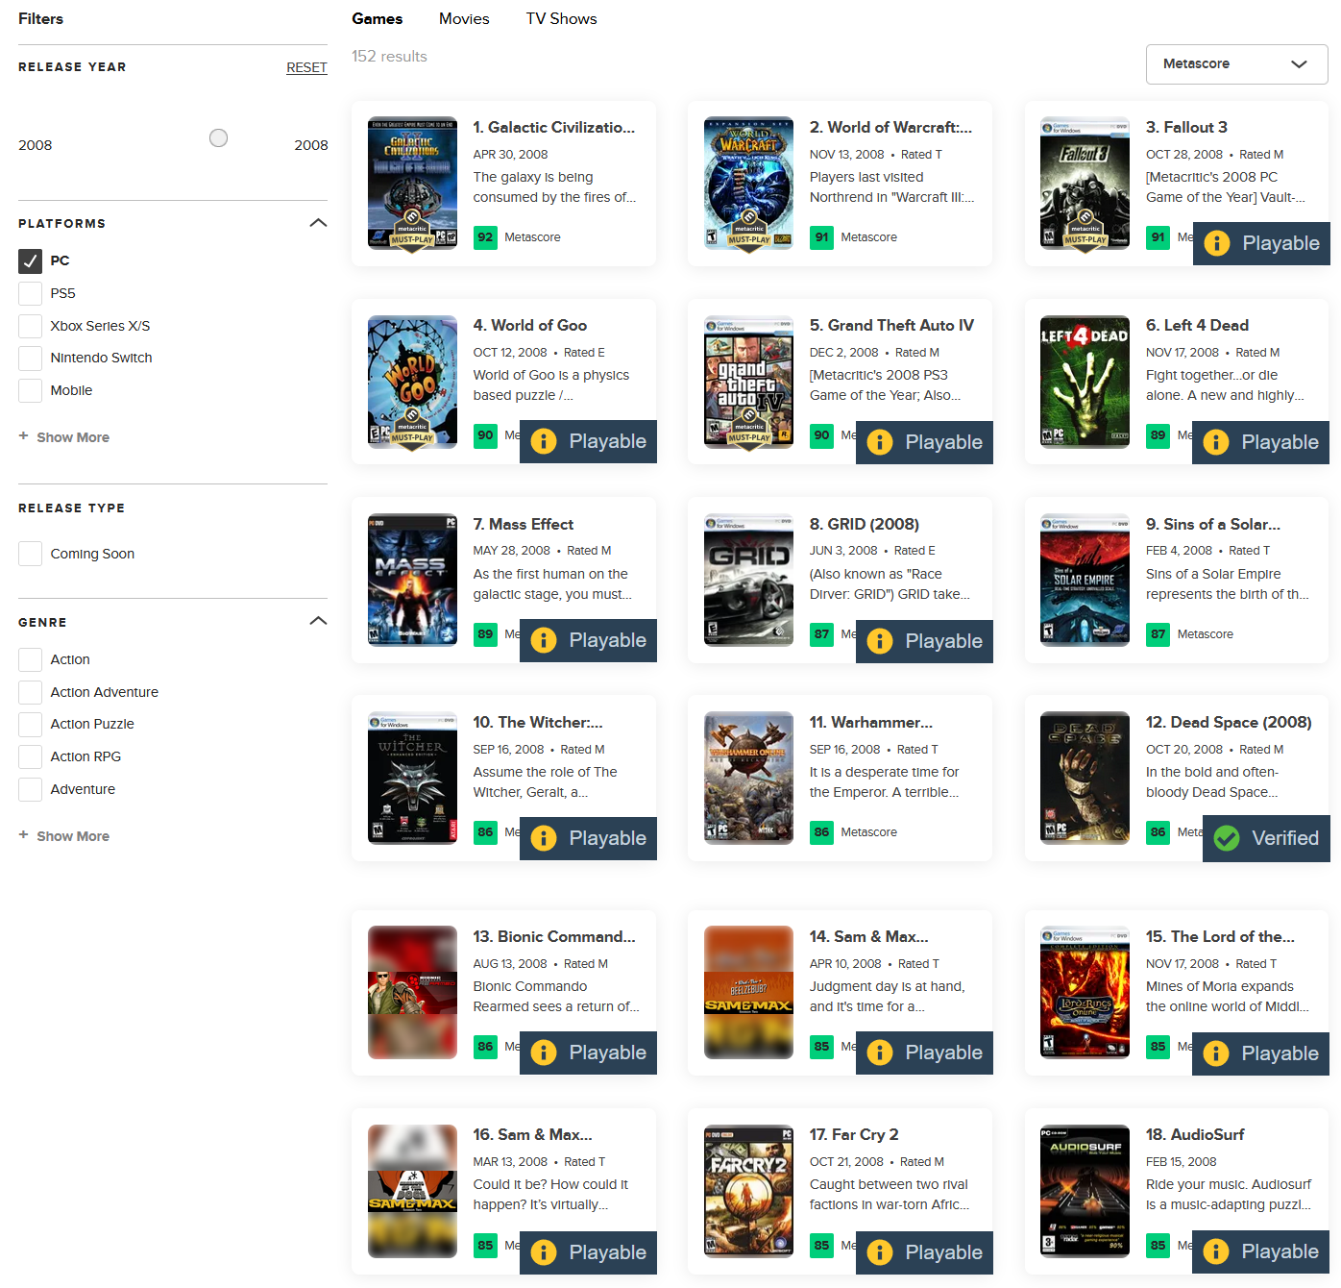The height and width of the screenshot is (1288, 1341).
Task: Open the Grand Theft Auto IV title link
Action: click(x=891, y=325)
